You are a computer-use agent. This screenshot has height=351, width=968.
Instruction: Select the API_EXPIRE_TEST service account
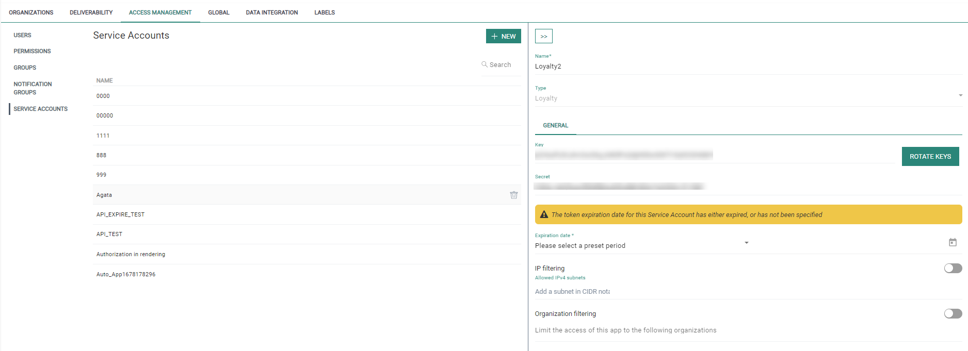click(x=120, y=214)
